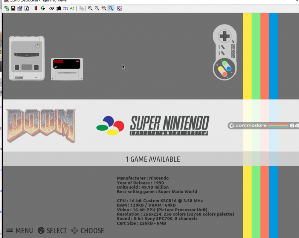This screenshot has width=299, height=238.
Task: Click the Sound 8-bit Sony SPC700 line
Action: pos(157,218)
